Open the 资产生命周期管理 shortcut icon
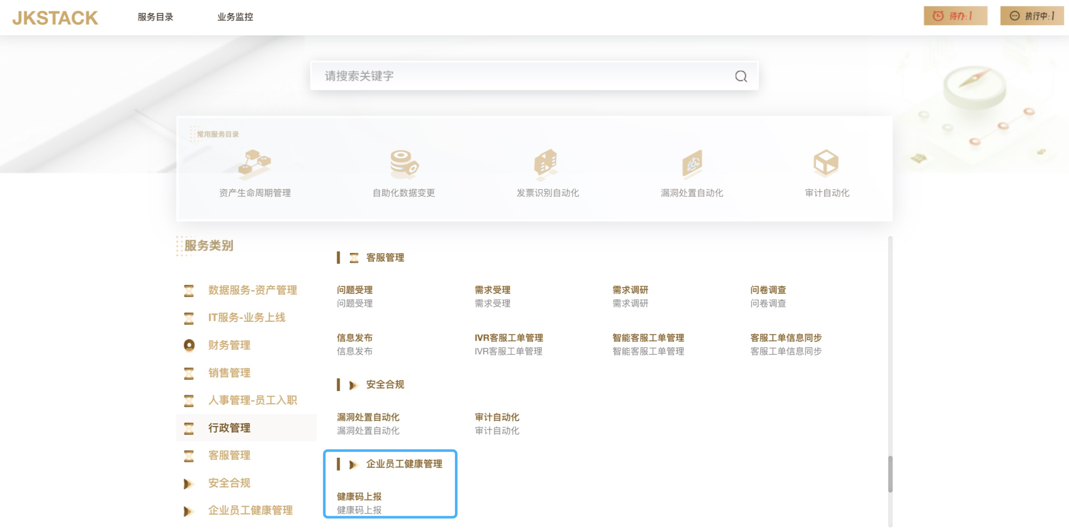The image size is (1069, 530). 255,164
